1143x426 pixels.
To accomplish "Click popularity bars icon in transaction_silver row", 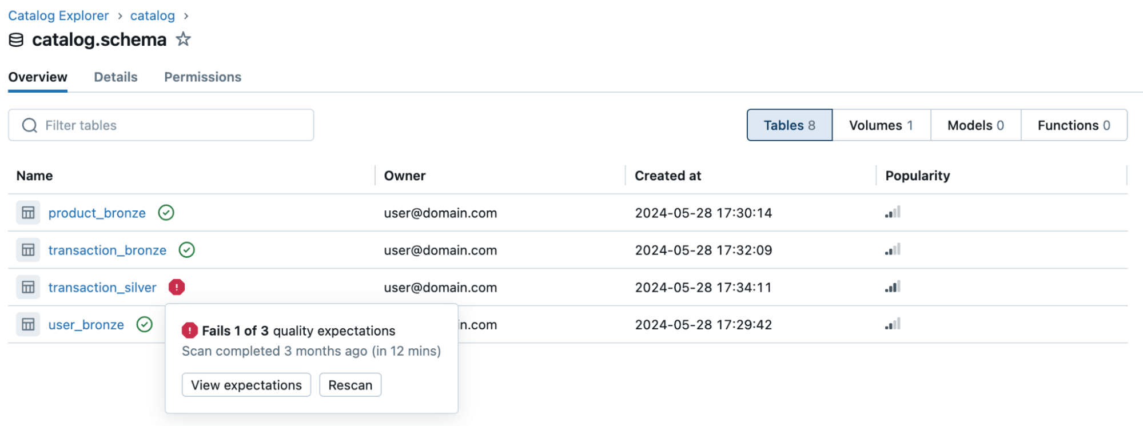I will 893,287.
